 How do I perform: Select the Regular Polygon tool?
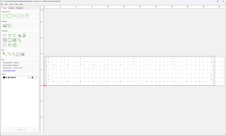pos(23,16)
